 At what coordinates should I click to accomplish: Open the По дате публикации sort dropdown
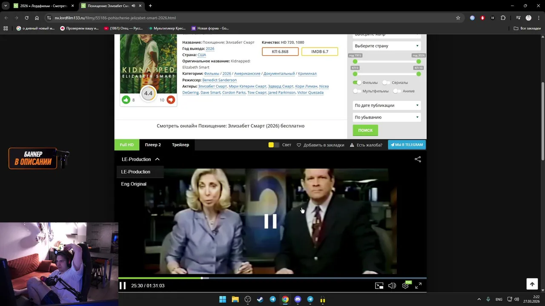[x=387, y=105]
